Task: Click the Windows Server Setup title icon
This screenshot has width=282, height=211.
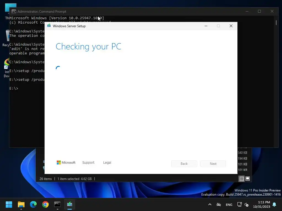Action: (x=49, y=26)
